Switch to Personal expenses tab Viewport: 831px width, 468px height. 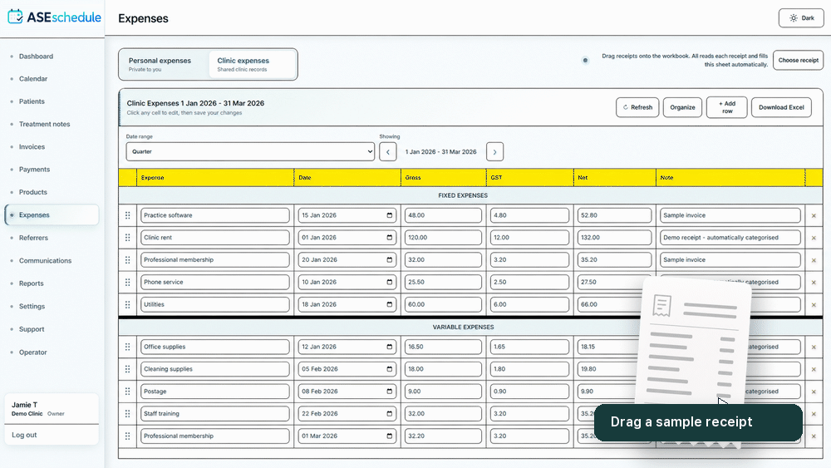(x=164, y=64)
